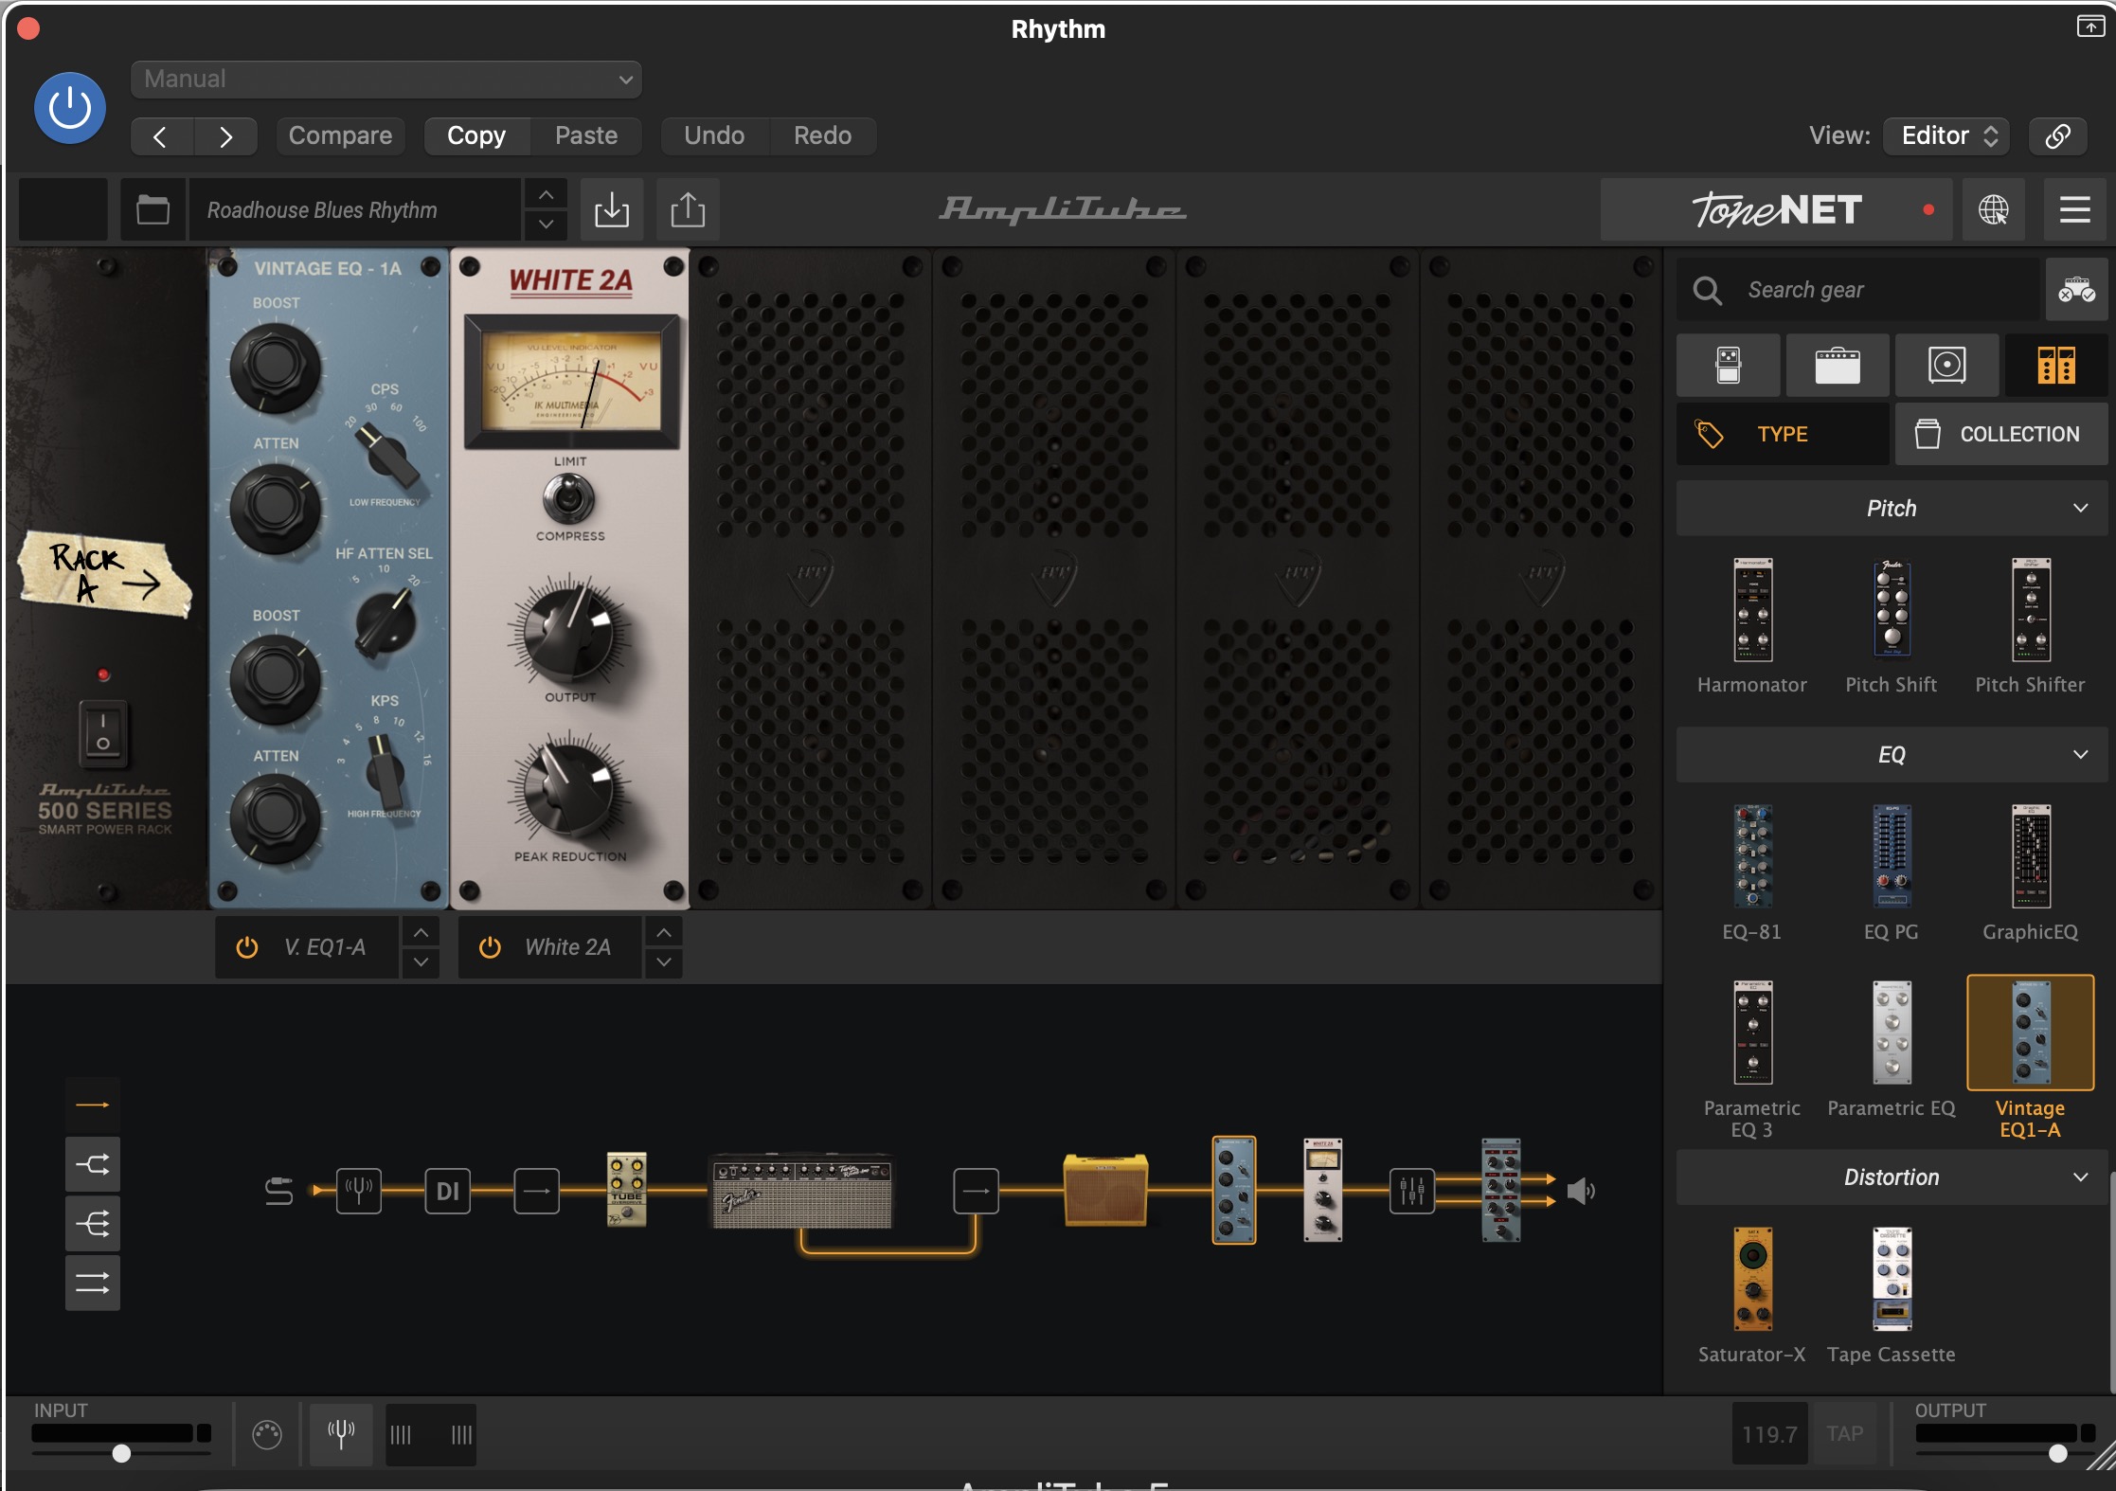Select previous preset with up arrow

(x=546, y=194)
